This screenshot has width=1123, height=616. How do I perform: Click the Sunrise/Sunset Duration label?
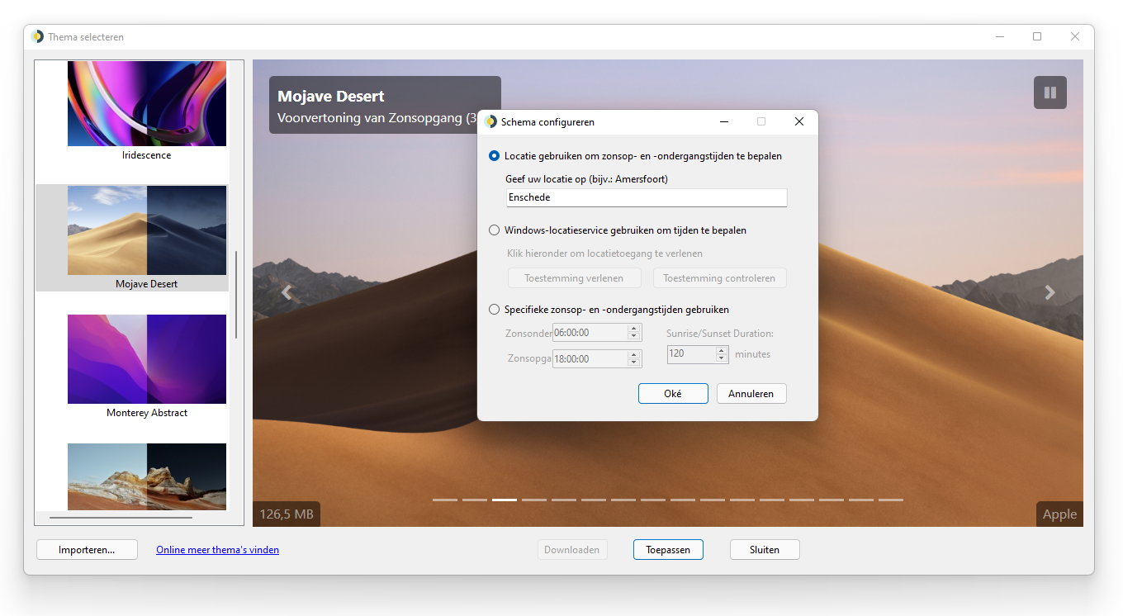pyautogui.click(x=720, y=334)
